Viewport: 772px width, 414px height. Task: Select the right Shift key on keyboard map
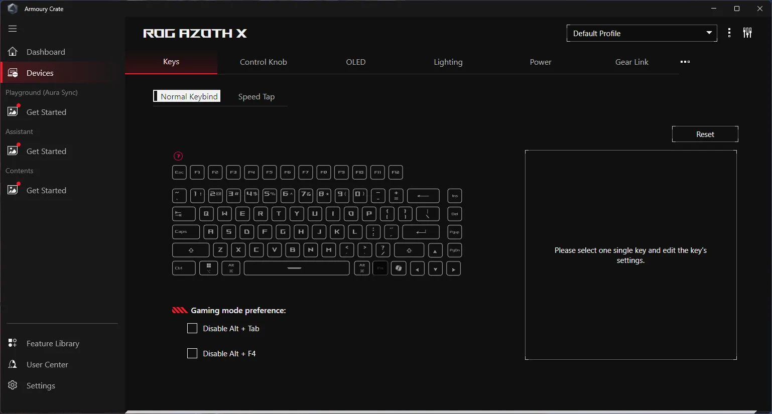[x=409, y=250]
